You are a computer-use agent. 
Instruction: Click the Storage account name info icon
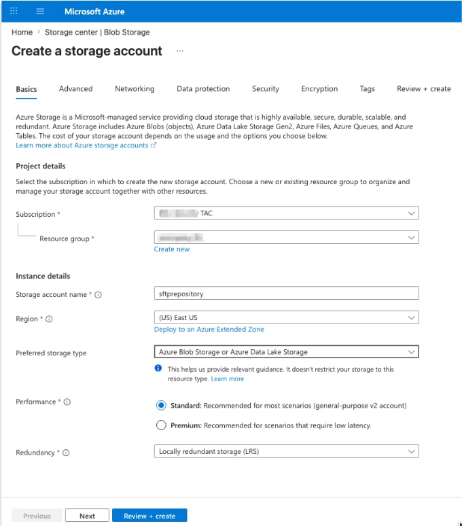98,294
